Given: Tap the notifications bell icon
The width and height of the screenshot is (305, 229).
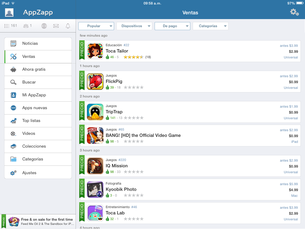Looking at the screenshot, I should tap(68, 26).
